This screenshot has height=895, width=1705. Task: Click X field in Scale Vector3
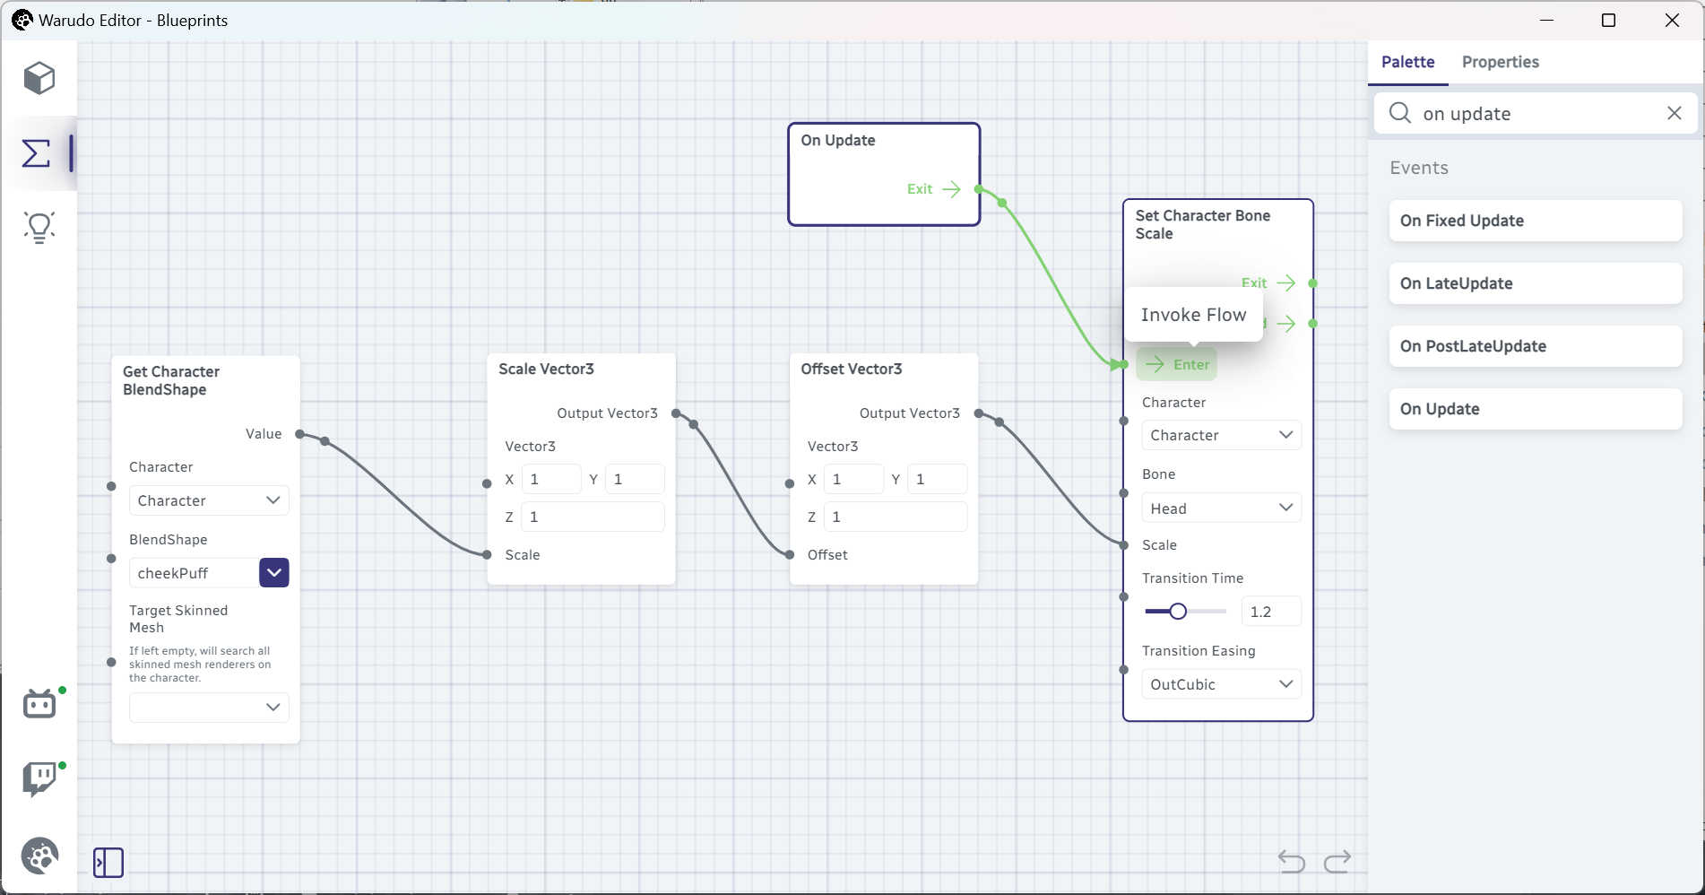(551, 480)
